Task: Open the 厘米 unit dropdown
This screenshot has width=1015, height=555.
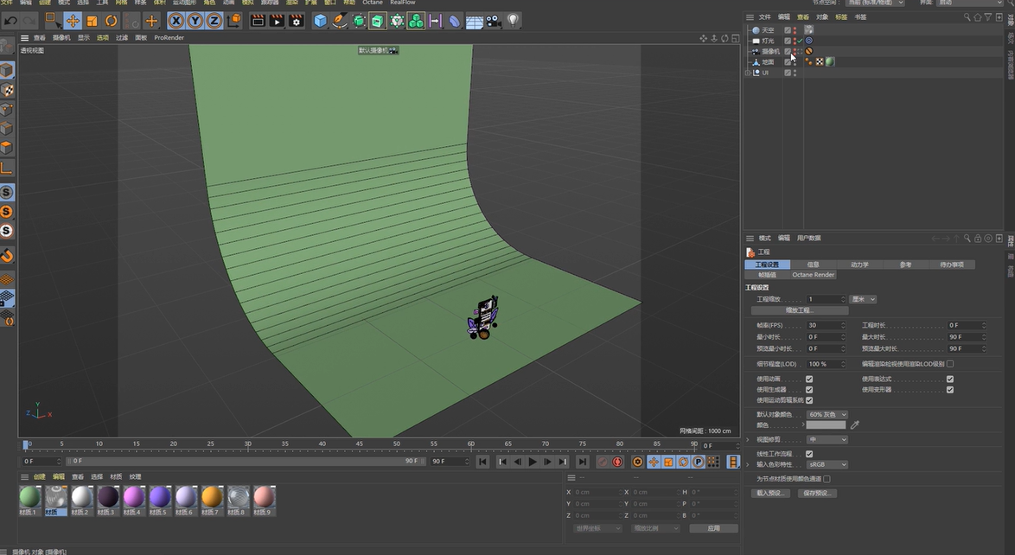Action: click(864, 299)
